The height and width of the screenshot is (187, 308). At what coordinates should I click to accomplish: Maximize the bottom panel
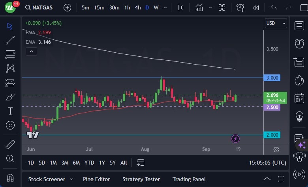pos(281,179)
